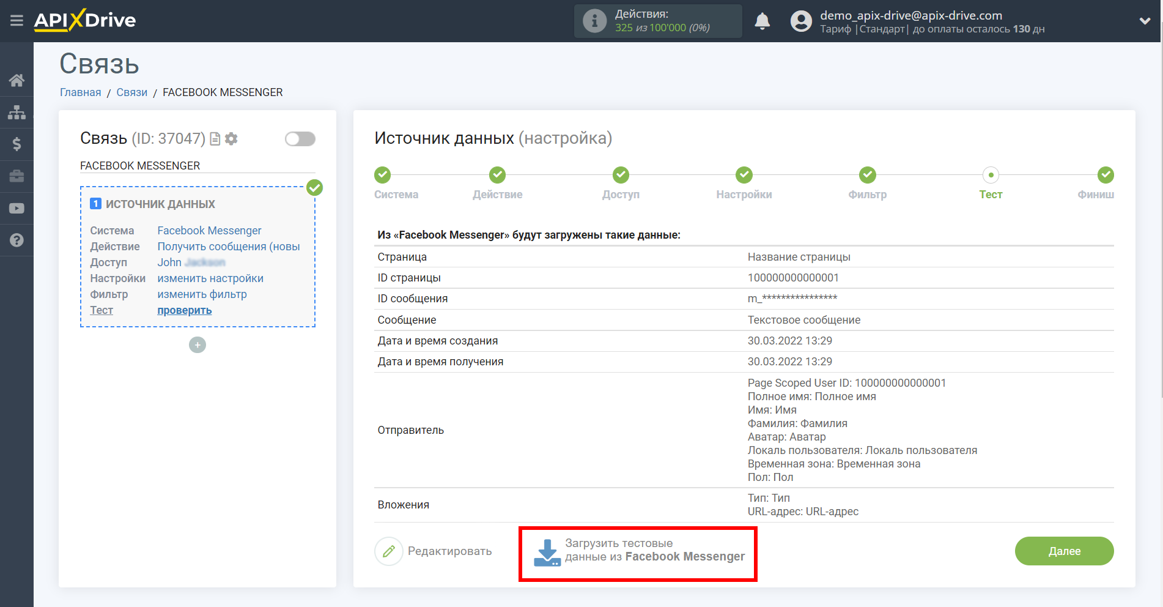1163x607 pixels.
Task: Click the Редактировать label
Action: pyautogui.click(x=449, y=551)
